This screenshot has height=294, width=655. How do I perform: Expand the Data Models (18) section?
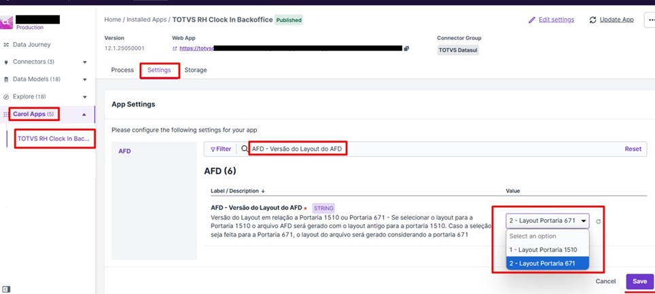point(85,79)
